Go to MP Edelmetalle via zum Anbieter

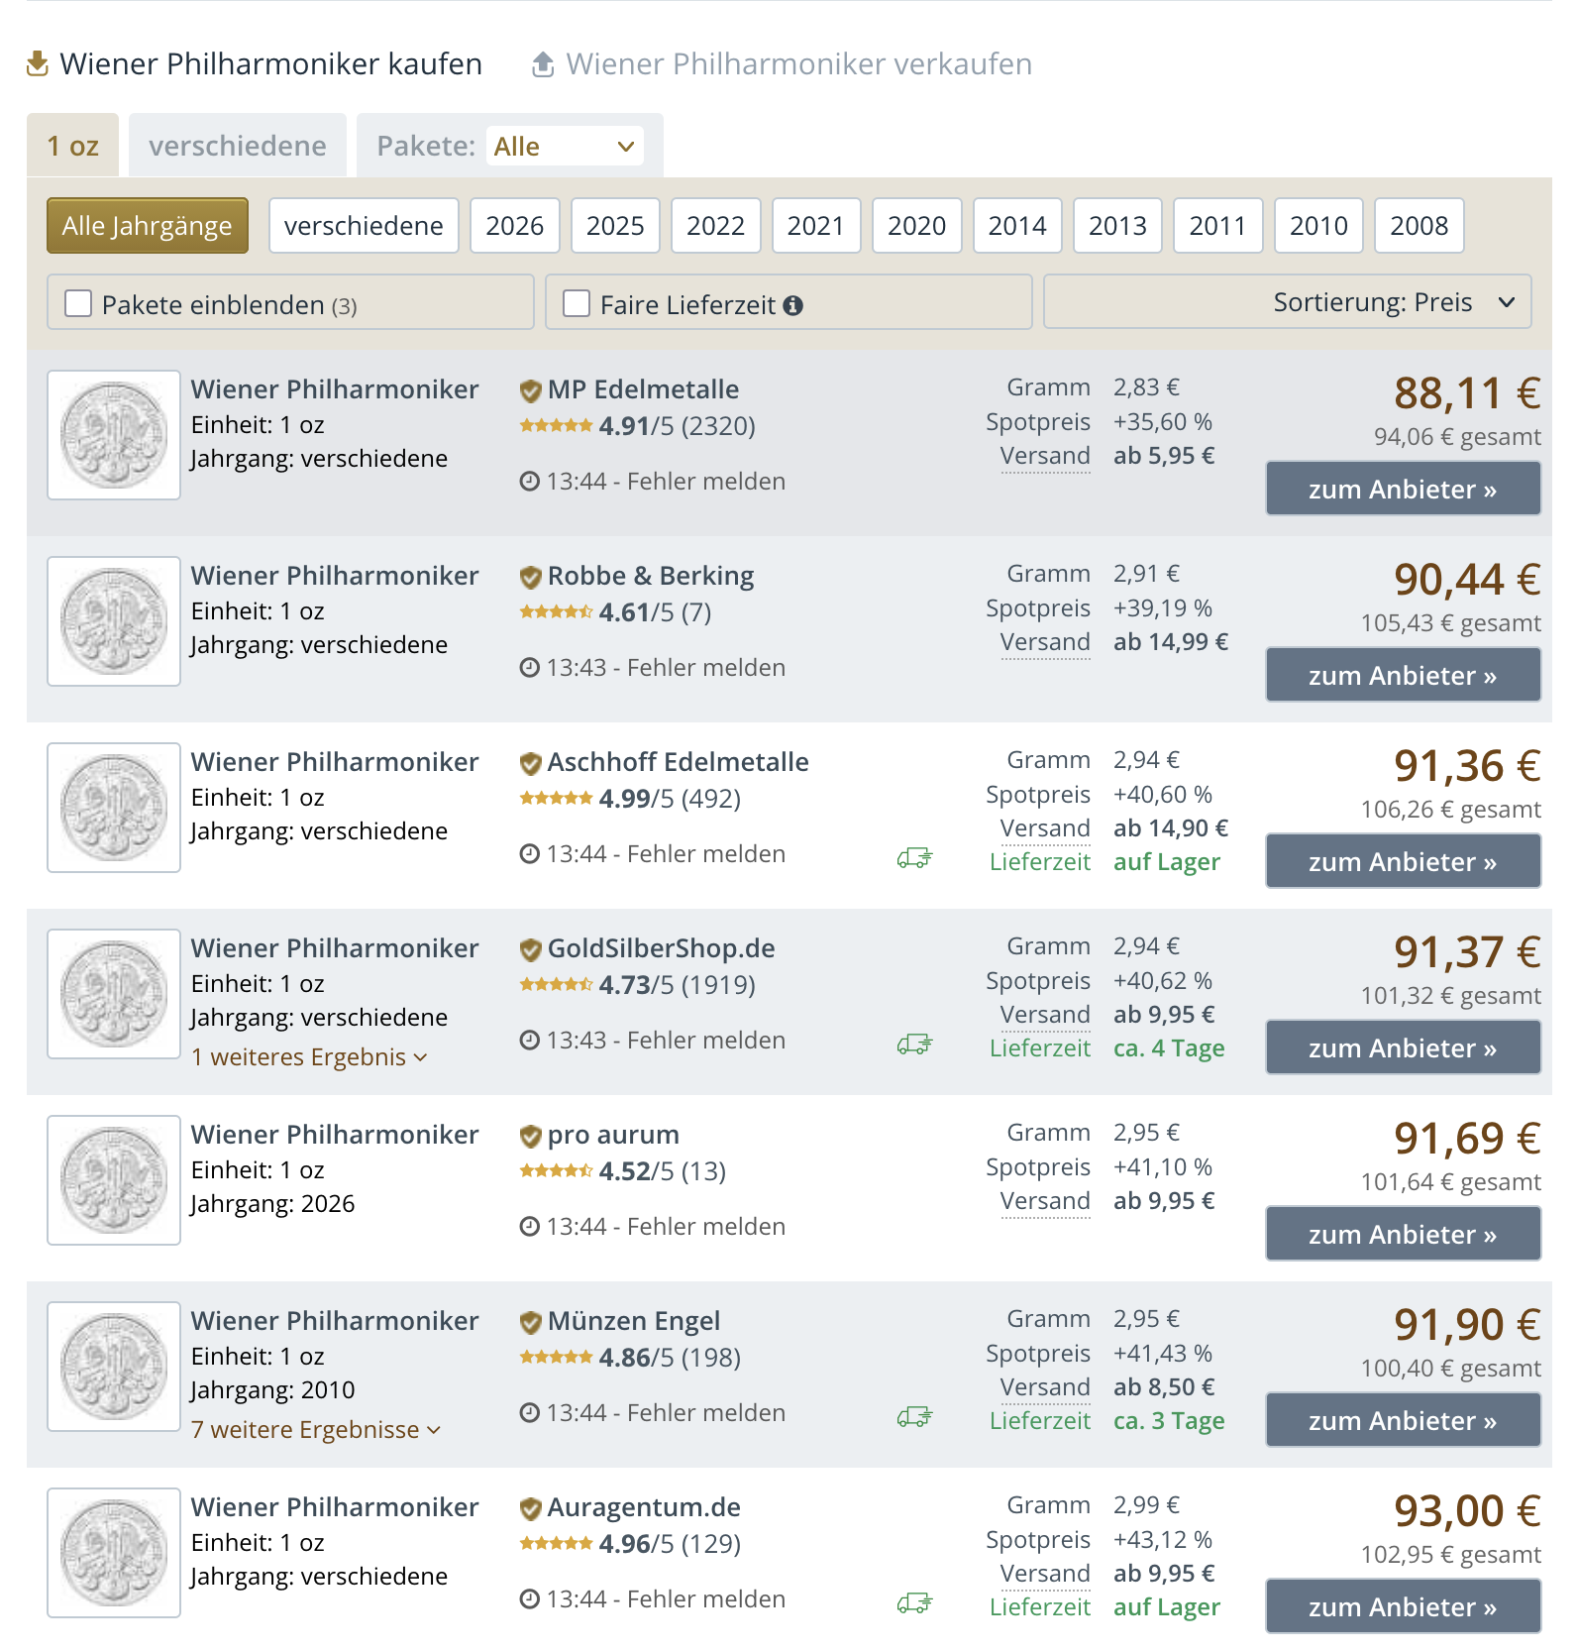point(1403,489)
